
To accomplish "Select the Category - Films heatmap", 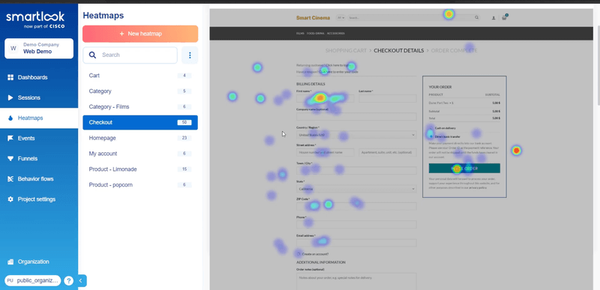I will pos(140,107).
